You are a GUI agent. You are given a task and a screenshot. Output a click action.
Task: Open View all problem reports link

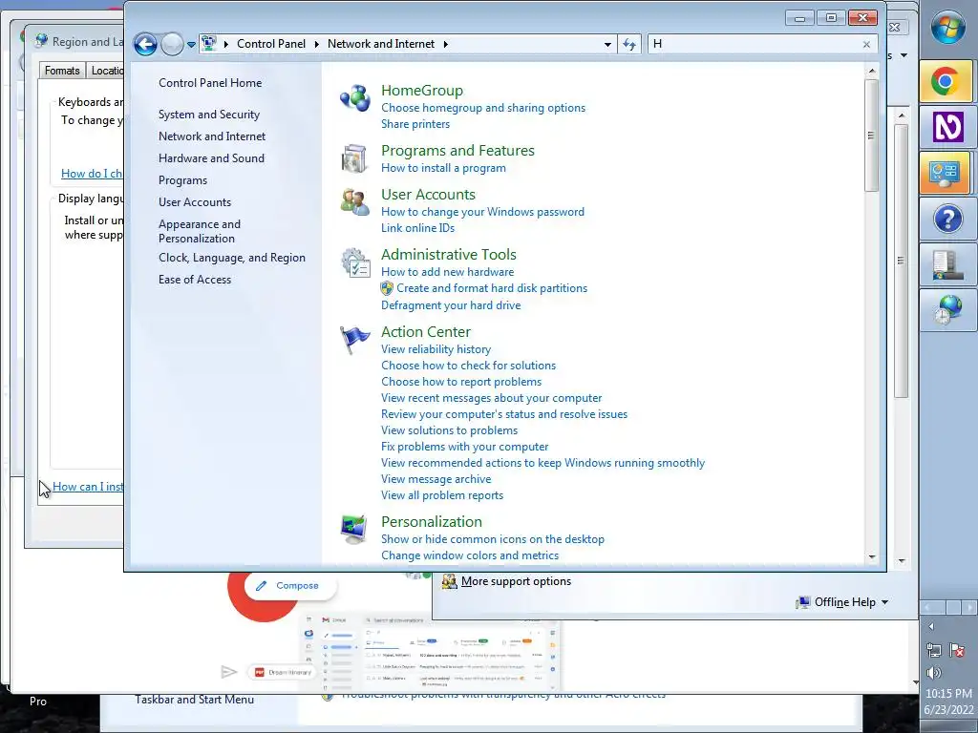[442, 495]
